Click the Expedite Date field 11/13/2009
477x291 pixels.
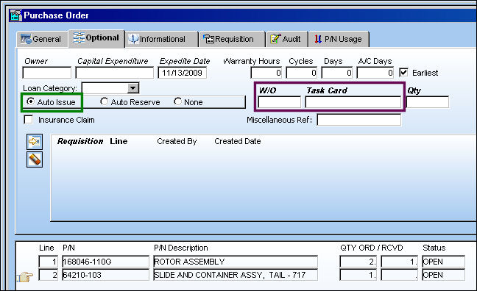pyautogui.click(x=183, y=73)
